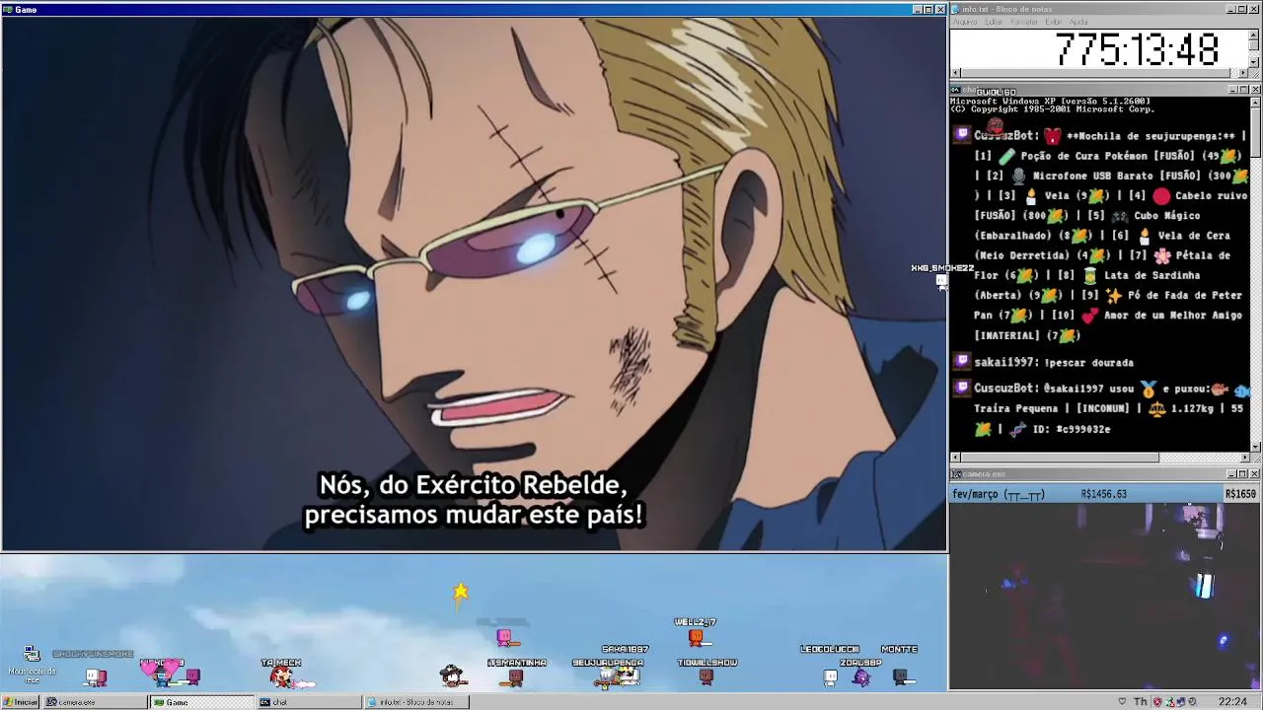
Task: Click the 22:24 taskbar clock
Action: pyautogui.click(x=1232, y=702)
